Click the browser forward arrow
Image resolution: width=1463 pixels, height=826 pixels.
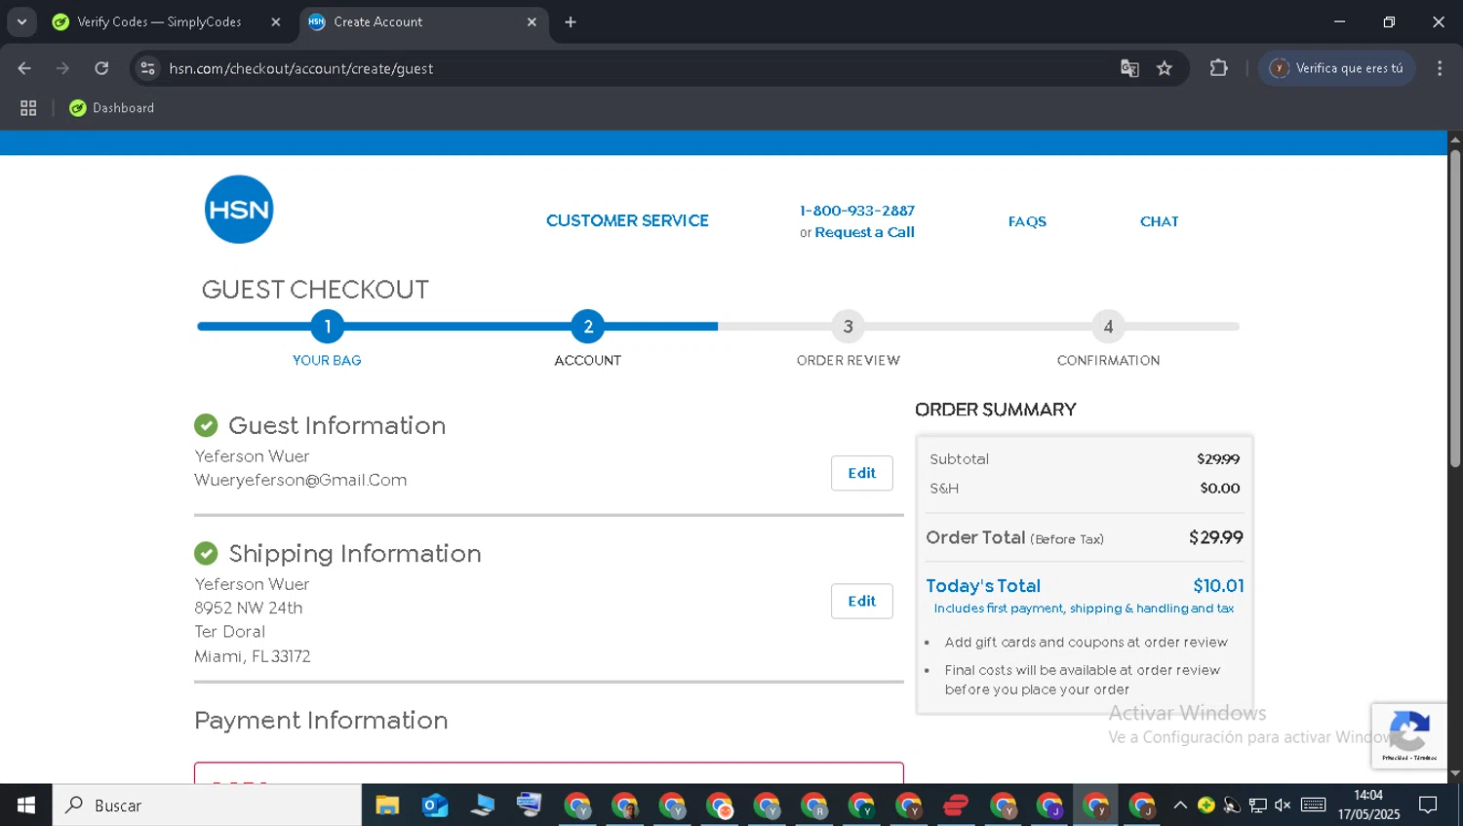[x=62, y=68]
